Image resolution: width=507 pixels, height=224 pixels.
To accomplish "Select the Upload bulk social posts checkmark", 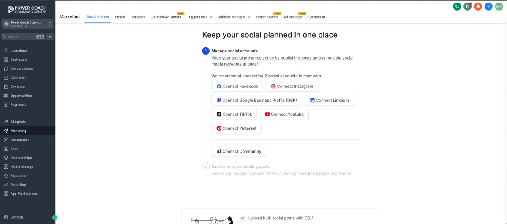I will tap(243, 218).
